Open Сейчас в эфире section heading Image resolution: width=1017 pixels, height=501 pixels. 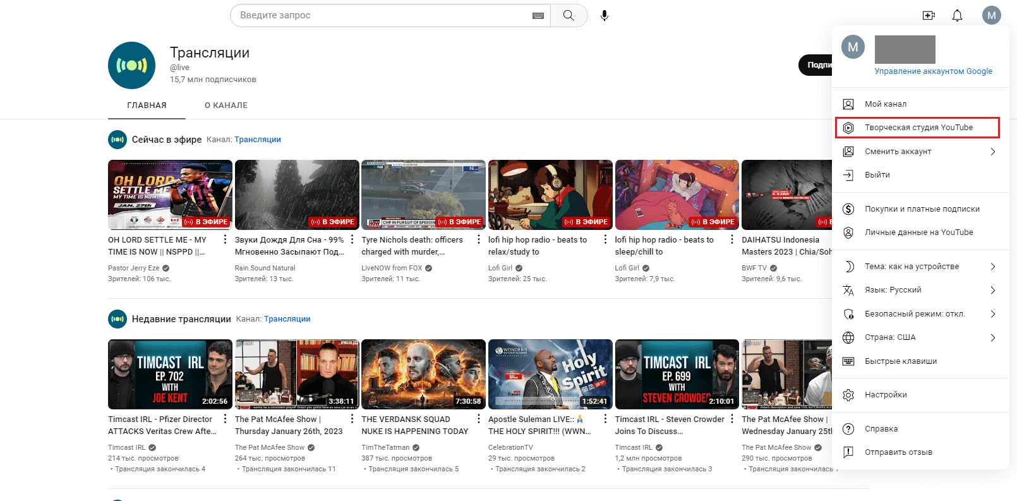(167, 140)
